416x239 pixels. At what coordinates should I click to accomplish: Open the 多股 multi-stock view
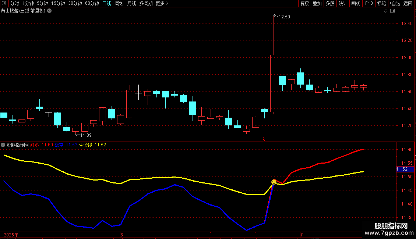tap(330, 3)
